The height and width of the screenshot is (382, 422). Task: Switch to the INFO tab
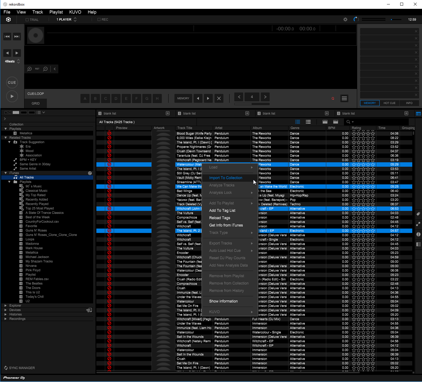(409, 103)
